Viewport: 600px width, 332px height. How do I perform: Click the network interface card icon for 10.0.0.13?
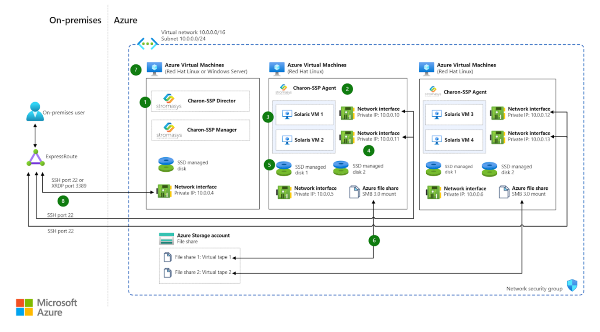pyautogui.click(x=498, y=137)
